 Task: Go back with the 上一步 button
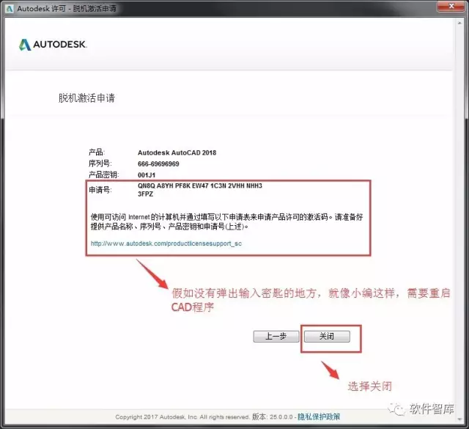tap(276, 336)
